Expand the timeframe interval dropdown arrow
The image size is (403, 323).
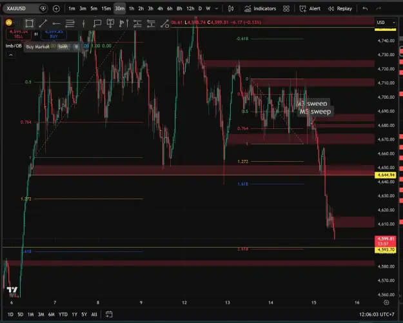[x=217, y=8]
